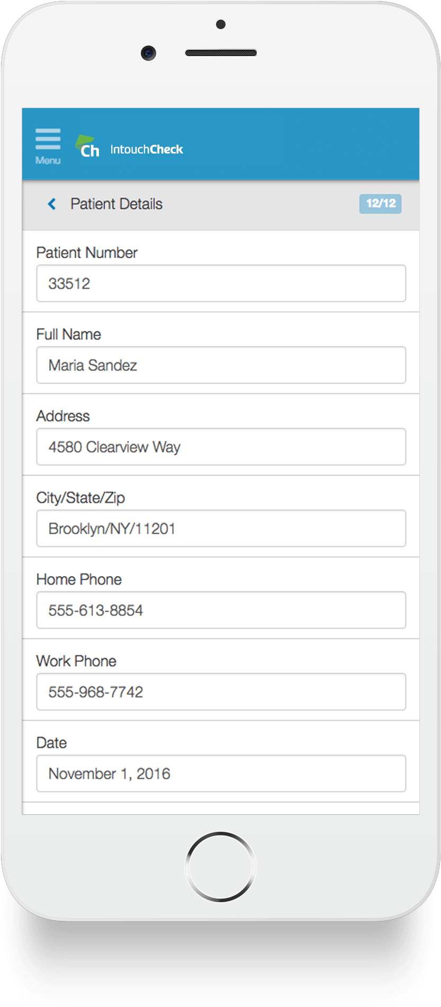Open the Date field November 1, 2016
Image resolution: width=441 pixels, height=1007 pixels.
tap(221, 774)
